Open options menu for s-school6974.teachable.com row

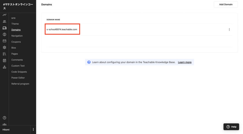(x=229, y=30)
